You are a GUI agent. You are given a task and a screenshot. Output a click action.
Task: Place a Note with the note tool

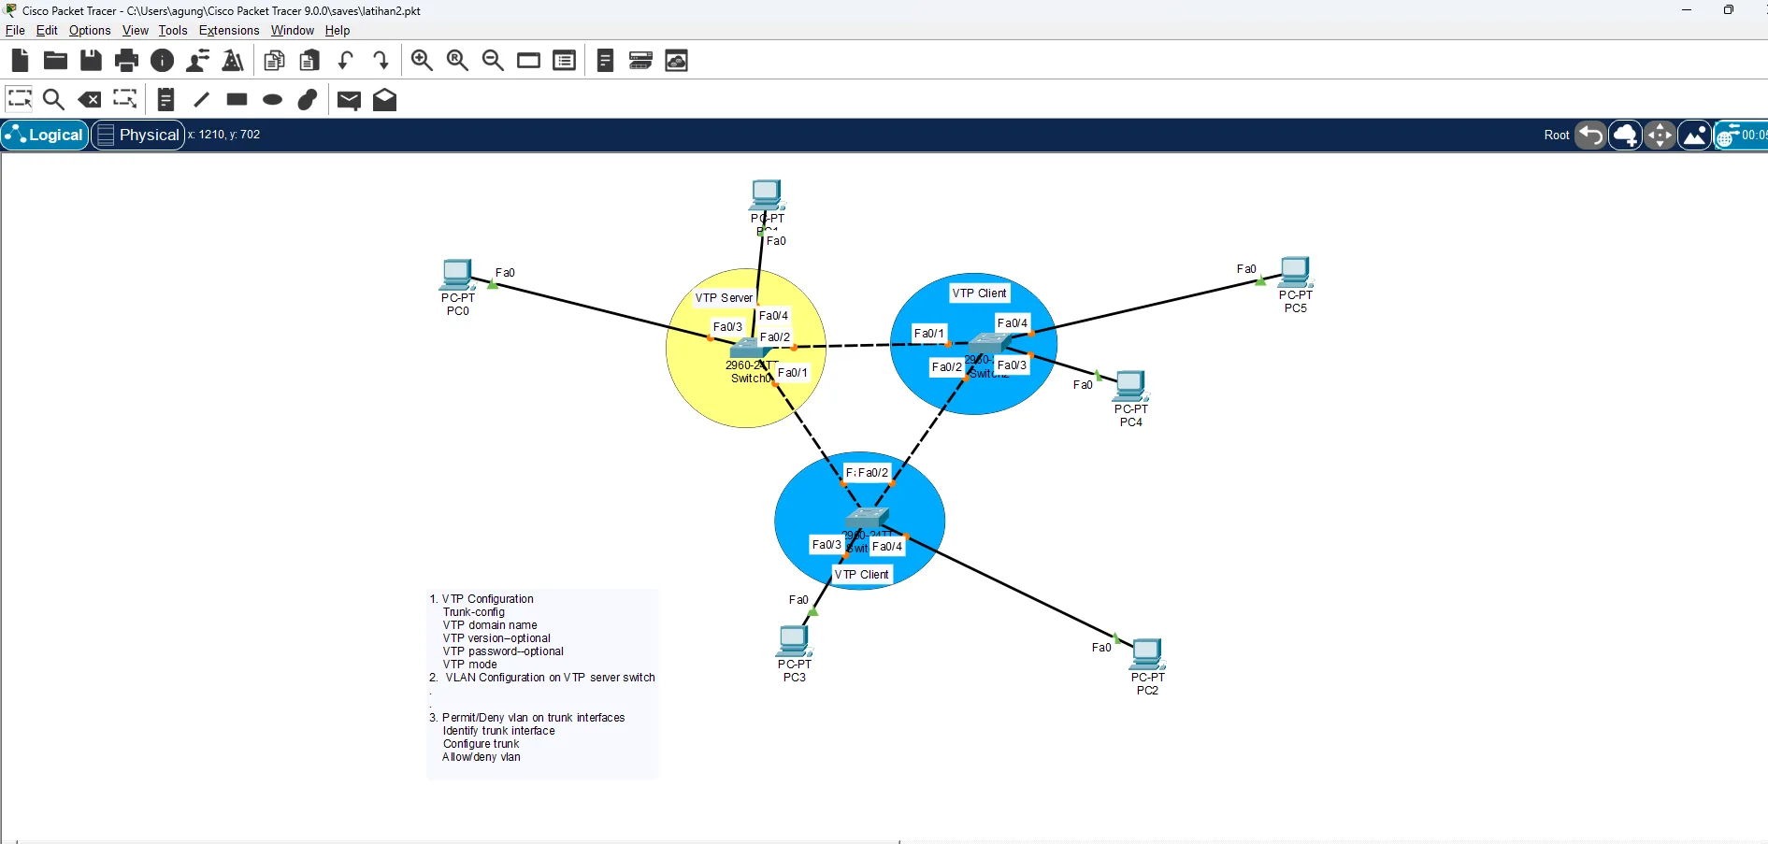tap(165, 99)
